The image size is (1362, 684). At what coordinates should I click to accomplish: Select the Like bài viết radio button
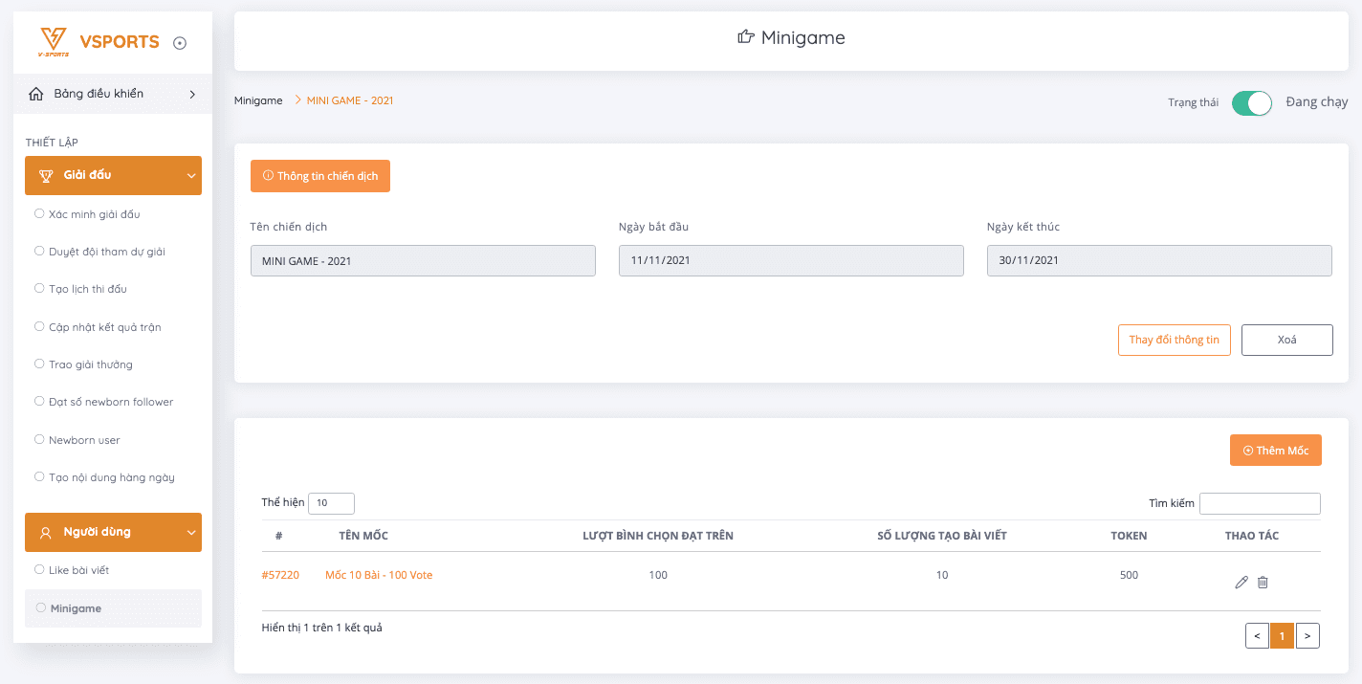click(39, 570)
